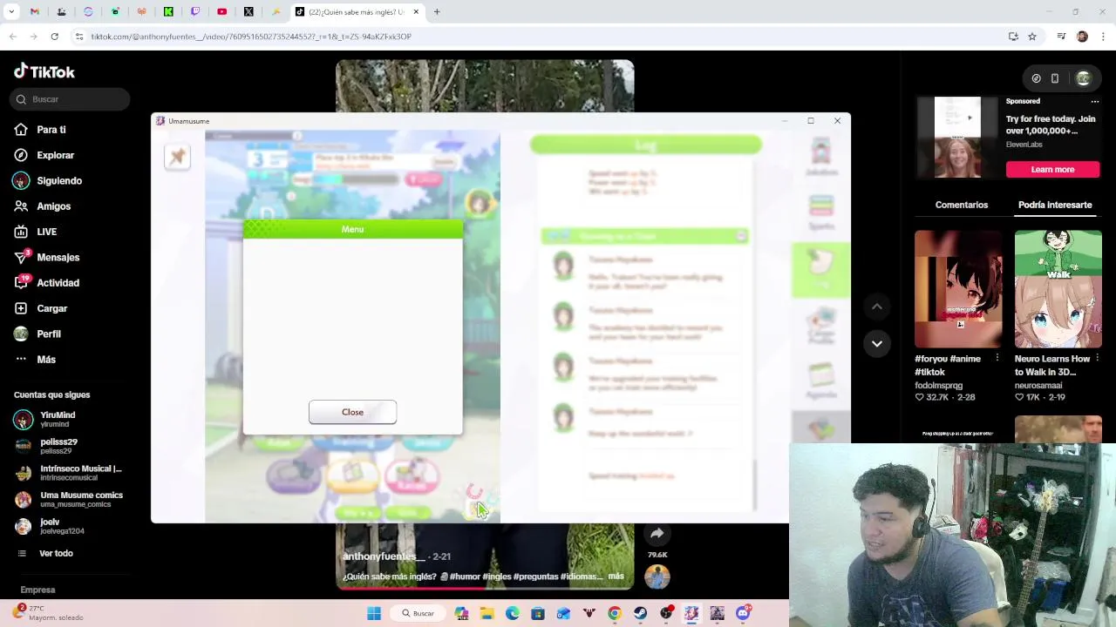Open Discord from taskbar
Image resolution: width=1116 pixels, height=627 pixels.
[743, 613]
